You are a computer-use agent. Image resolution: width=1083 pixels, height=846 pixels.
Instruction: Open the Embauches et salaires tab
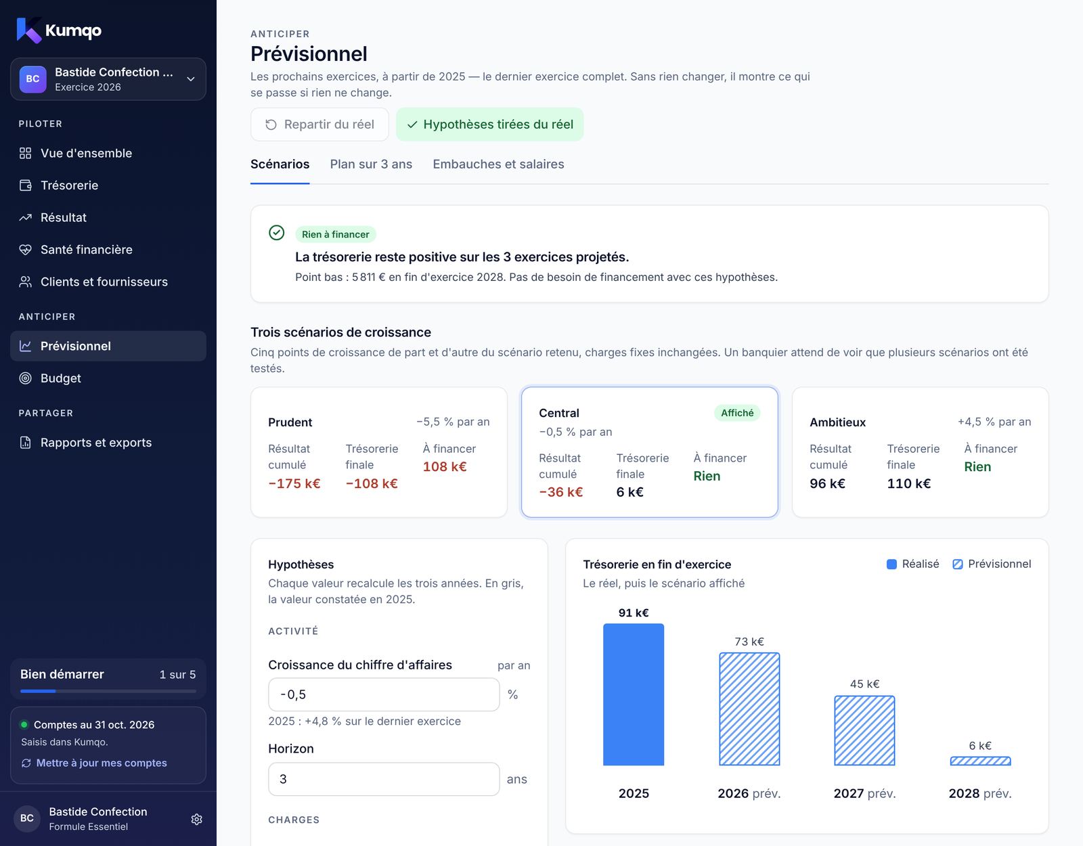pos(498,164)
